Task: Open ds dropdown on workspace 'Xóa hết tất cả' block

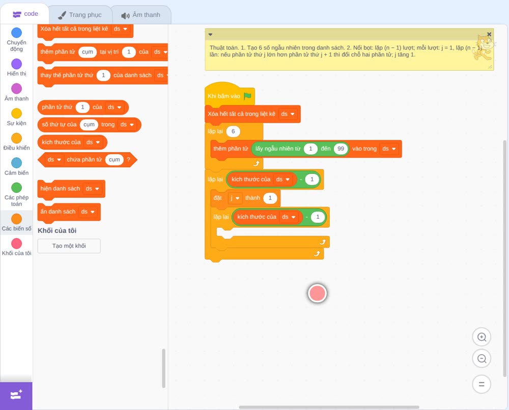Action: pyautogui.click(x=288, y=114)
